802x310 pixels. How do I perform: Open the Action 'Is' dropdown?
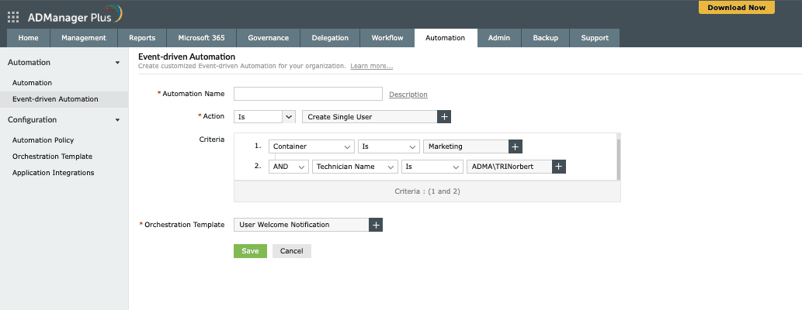264,116
